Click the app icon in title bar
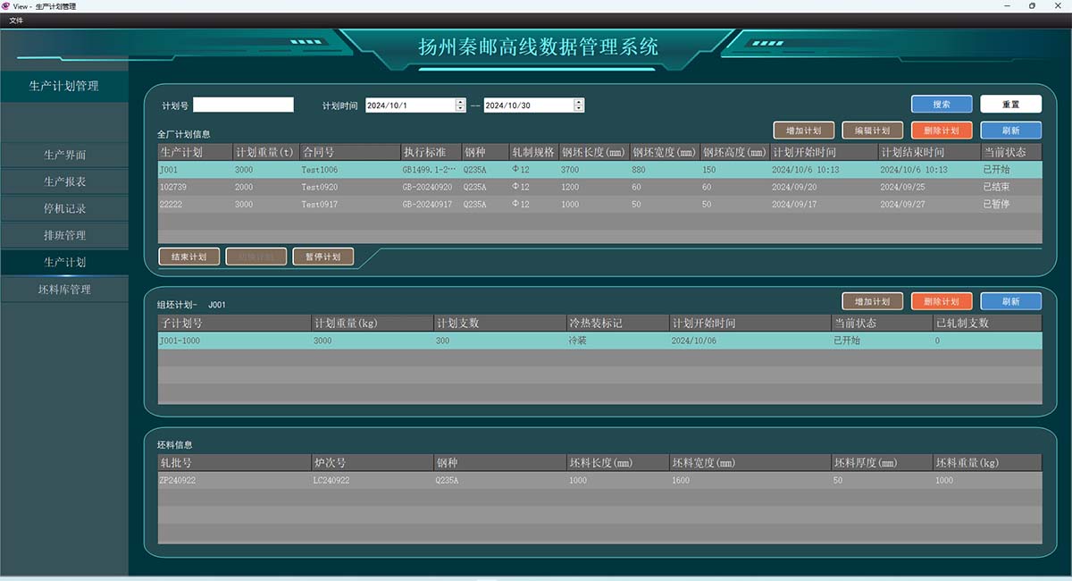Viewport: 1072px width, 581px height. click(x=6, y=5)
